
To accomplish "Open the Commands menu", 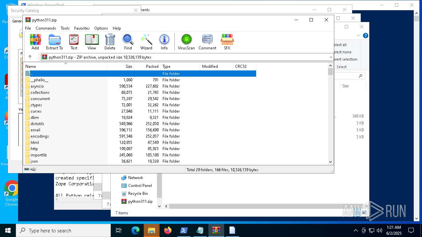I will (46, 28).
